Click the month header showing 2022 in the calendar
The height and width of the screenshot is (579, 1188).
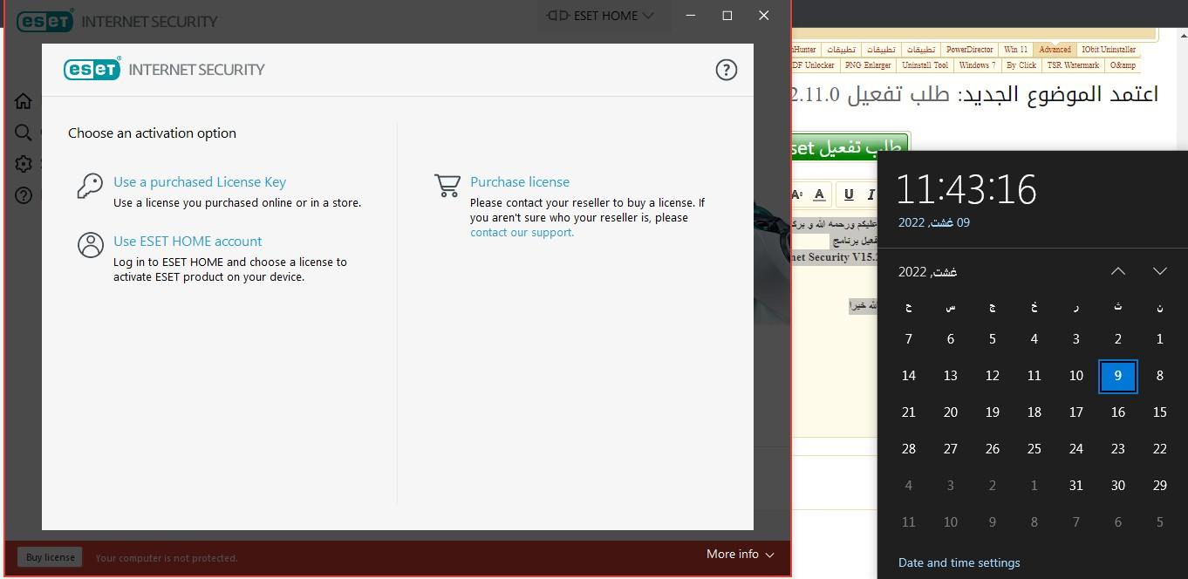click(927, 272)
